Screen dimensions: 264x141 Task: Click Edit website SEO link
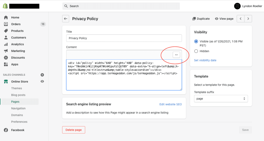click(171, 104)
